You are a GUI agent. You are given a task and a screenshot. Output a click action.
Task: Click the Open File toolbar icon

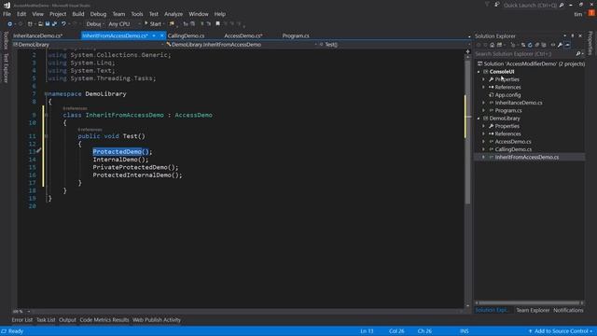[40, 24]
